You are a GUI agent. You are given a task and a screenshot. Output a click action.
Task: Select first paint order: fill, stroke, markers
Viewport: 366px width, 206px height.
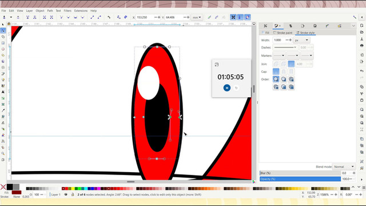point(276,79)
